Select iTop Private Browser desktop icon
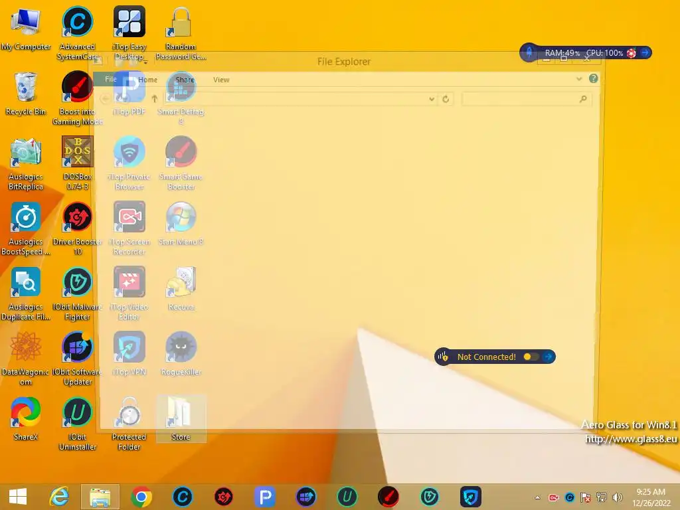Screen dimensions: 680x510 point(129,163)
